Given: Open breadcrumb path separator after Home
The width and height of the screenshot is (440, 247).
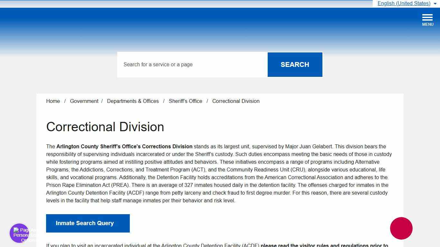Looking at the screenshot, I should 65,101.
